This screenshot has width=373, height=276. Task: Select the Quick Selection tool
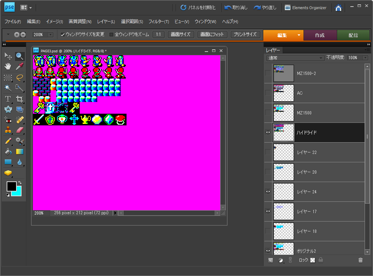tap(19, 88)
